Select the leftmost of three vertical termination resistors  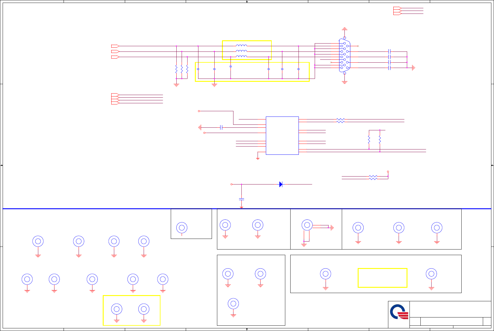click(176, 69)
